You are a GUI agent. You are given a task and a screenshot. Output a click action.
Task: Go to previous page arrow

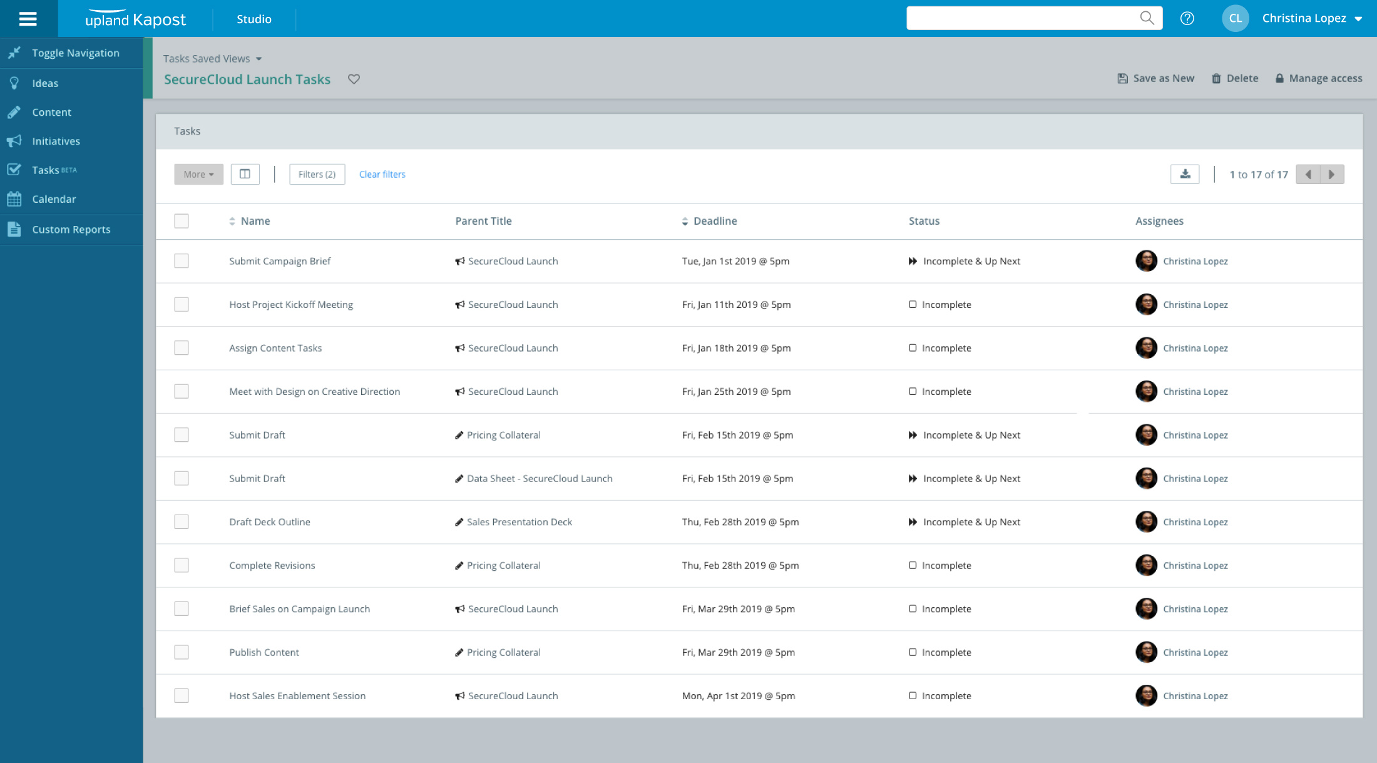(1308, 174)
